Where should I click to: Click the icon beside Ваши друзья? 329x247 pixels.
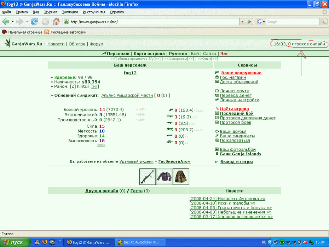tap(217, 131)
